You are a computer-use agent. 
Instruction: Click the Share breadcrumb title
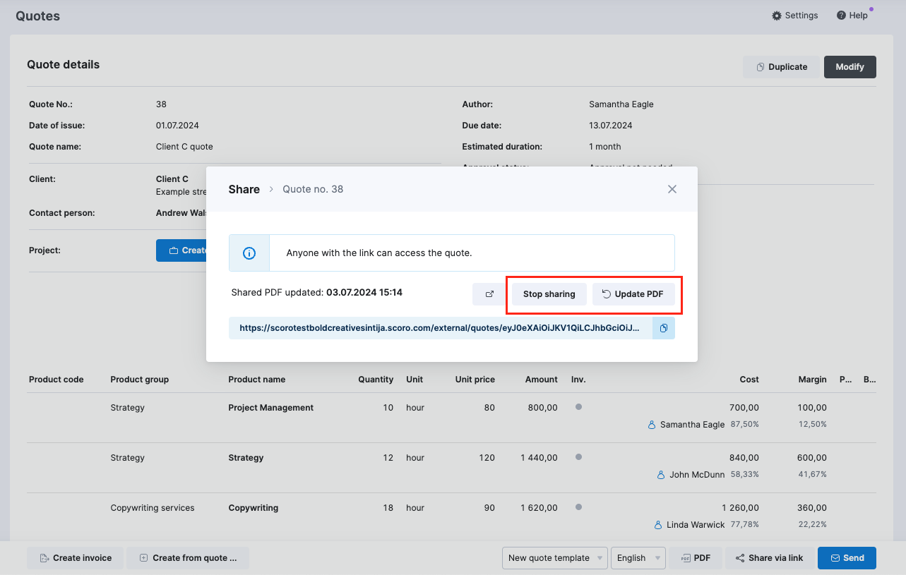point(244,189)
